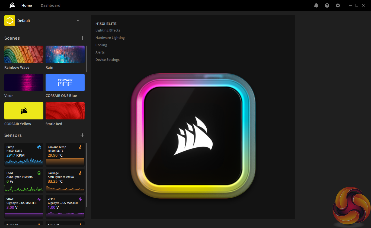Click the '29.90 °C' coolant temperature value

coord(55,156)
